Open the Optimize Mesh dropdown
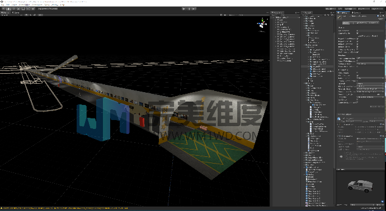Viewport: 386px width, 211px height. pyautogui.click(x=370, y=64)
